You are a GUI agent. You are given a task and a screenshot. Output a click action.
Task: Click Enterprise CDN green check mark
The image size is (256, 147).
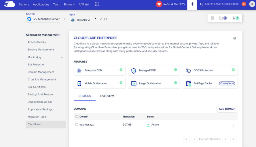pyautogui.click(x=121, y=70)
